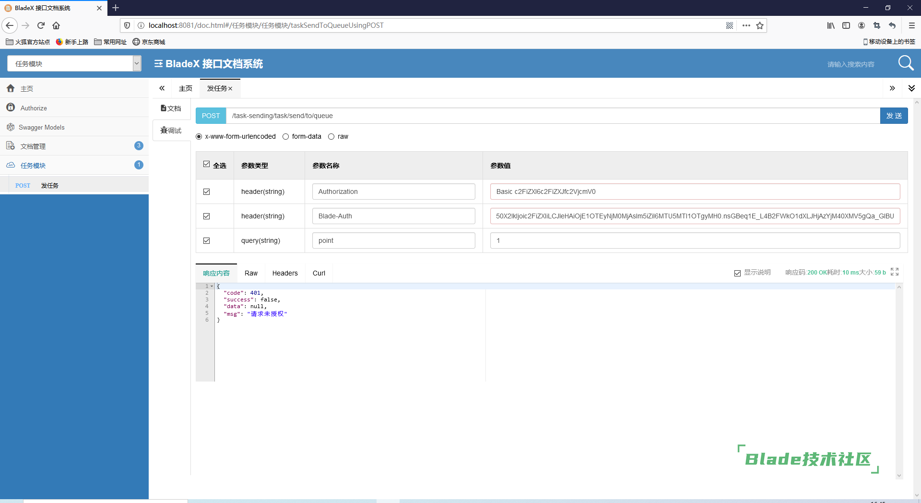Toggle the 全选 select-all checkbox
This screenshot has height=503, width=921.
[x=206, y=164]
